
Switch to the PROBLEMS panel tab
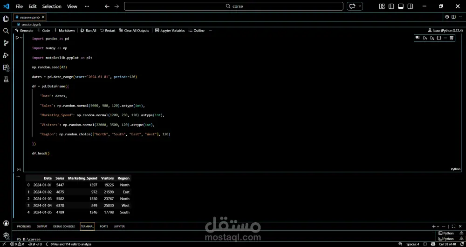coord(24,226)
